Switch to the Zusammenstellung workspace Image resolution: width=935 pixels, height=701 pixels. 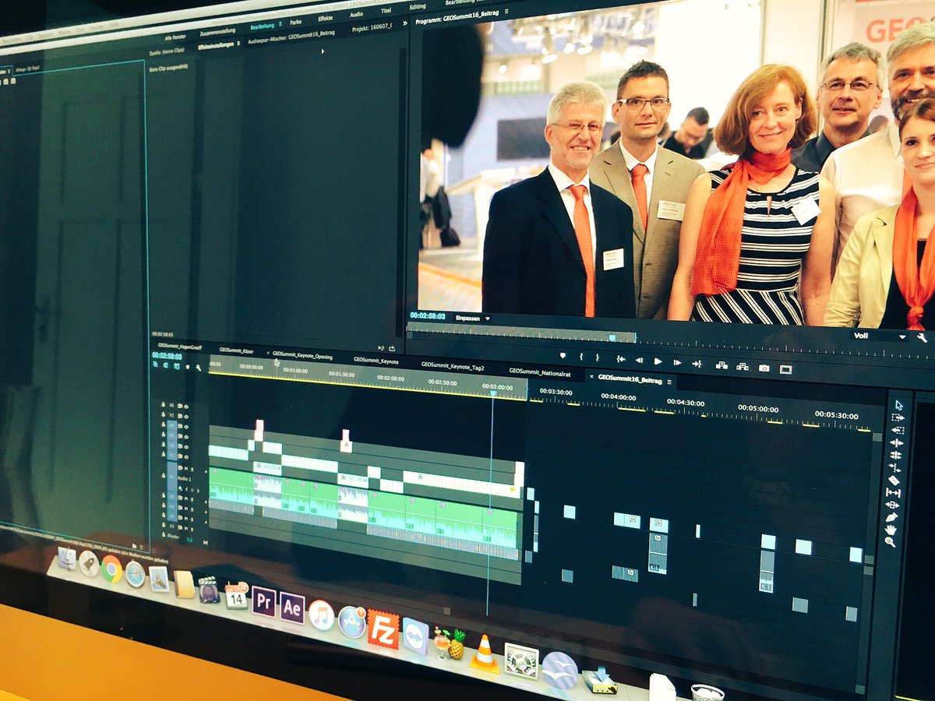coord(217,32)
